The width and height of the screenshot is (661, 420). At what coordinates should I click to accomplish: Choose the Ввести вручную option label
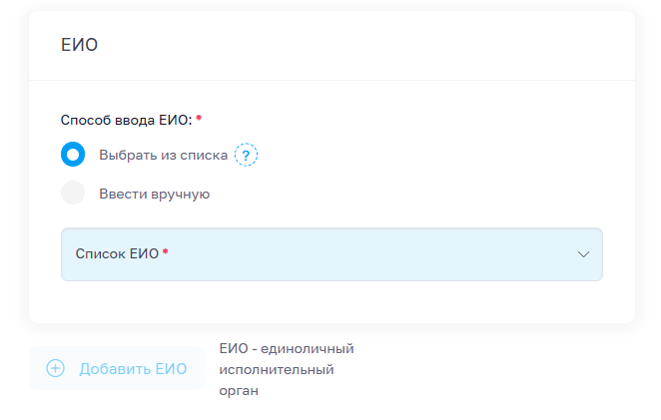(x=155, y=194)
